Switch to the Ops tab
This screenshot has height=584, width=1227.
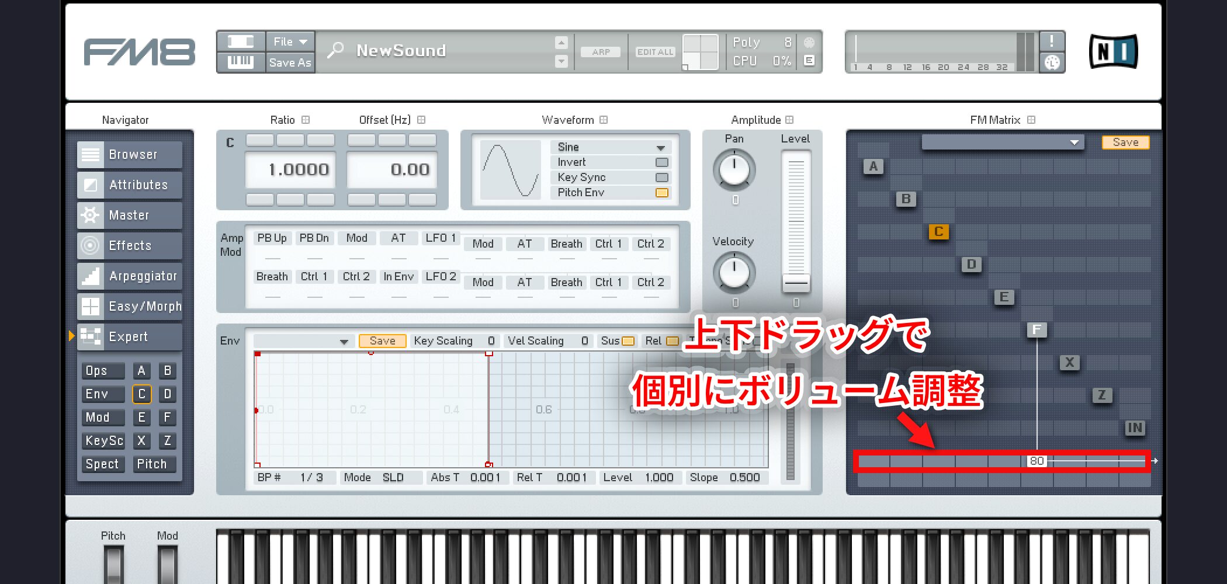click(103, 371)
